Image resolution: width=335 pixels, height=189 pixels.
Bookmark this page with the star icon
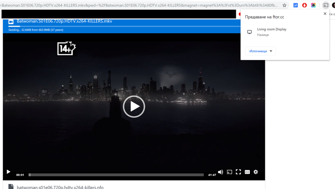click(x=284, y=5)
